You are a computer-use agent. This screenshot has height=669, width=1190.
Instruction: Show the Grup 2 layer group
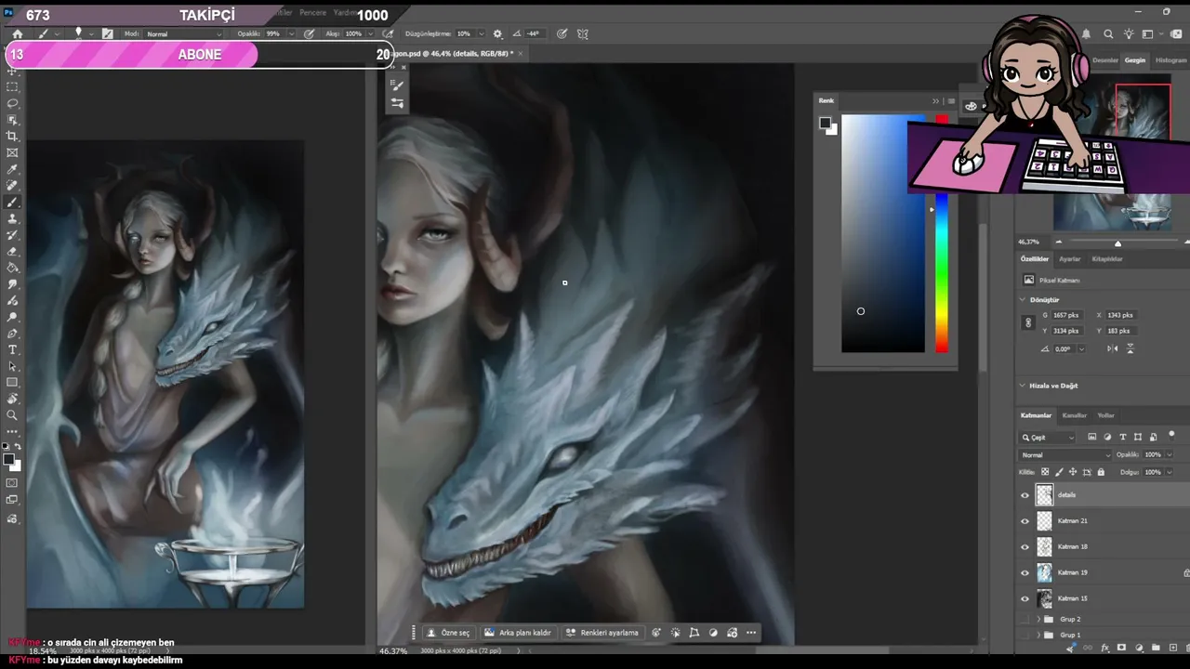coord(1025,619)
